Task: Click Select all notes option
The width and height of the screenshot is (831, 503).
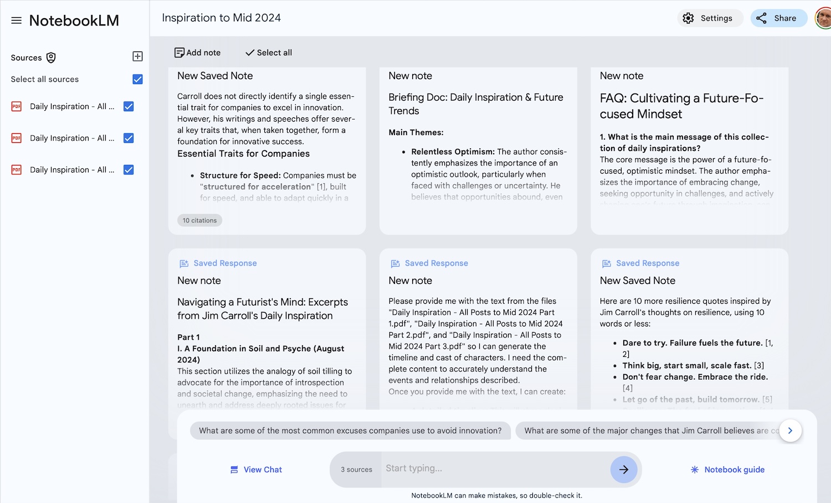Action: coord(268,53)
